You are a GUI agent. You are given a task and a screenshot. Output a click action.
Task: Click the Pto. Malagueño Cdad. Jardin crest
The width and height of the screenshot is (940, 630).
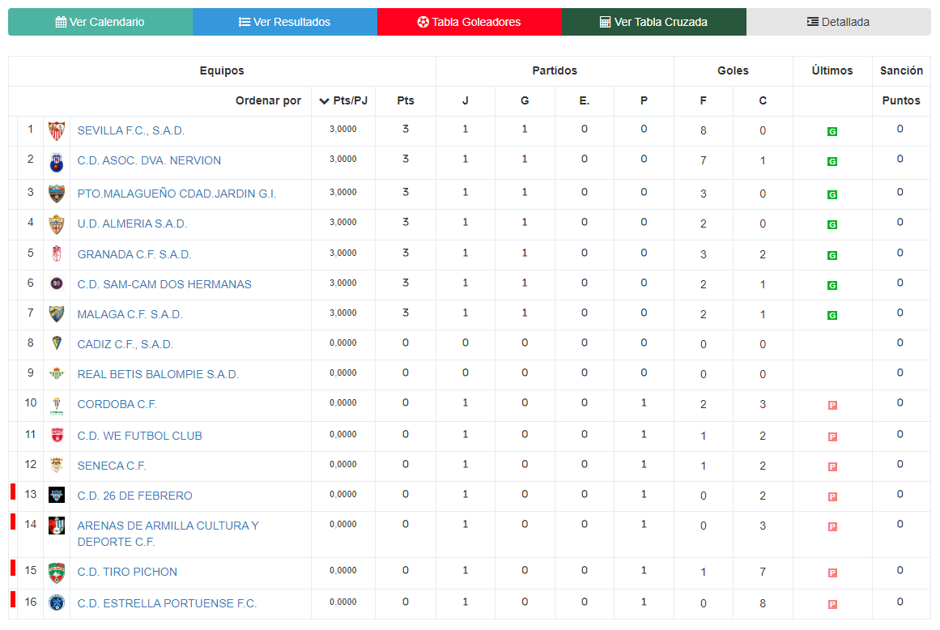point(57,194)
